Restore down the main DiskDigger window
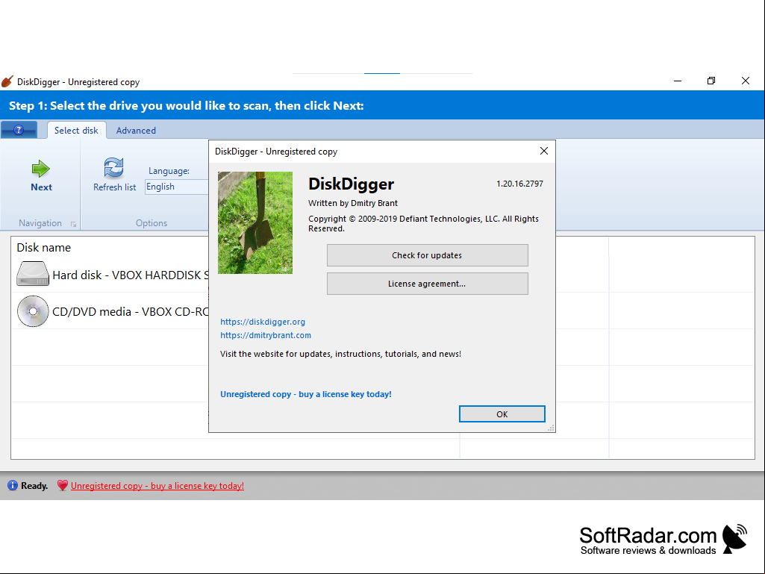 pyautogui.click(x=711, y=81)
